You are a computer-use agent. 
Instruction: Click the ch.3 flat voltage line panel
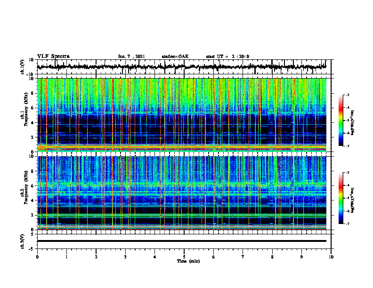click(x=184, y=241)
